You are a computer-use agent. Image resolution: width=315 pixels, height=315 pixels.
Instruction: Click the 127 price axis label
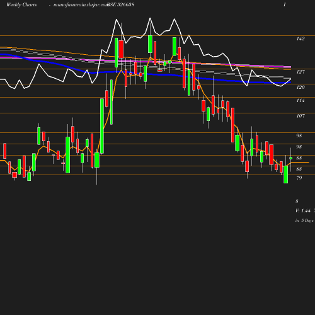301,72
